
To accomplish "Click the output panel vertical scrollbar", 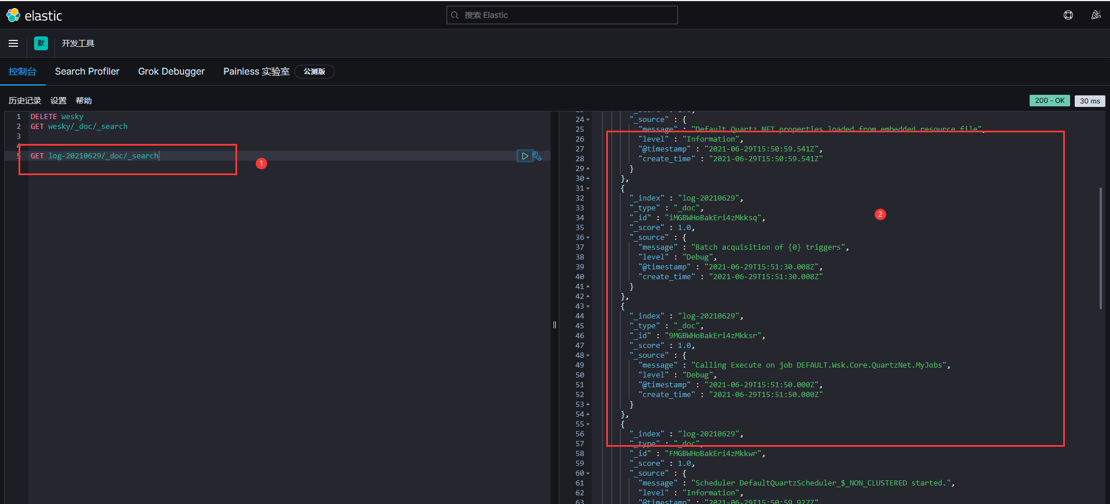I will tap(1100, 249).
